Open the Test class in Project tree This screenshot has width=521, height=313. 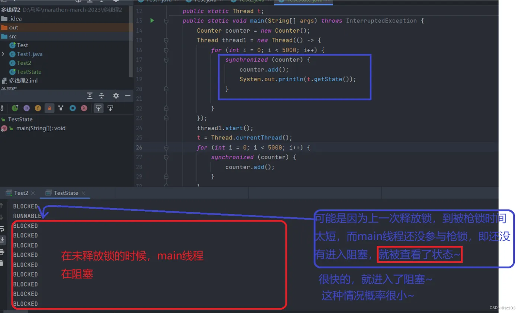(19, 45)
